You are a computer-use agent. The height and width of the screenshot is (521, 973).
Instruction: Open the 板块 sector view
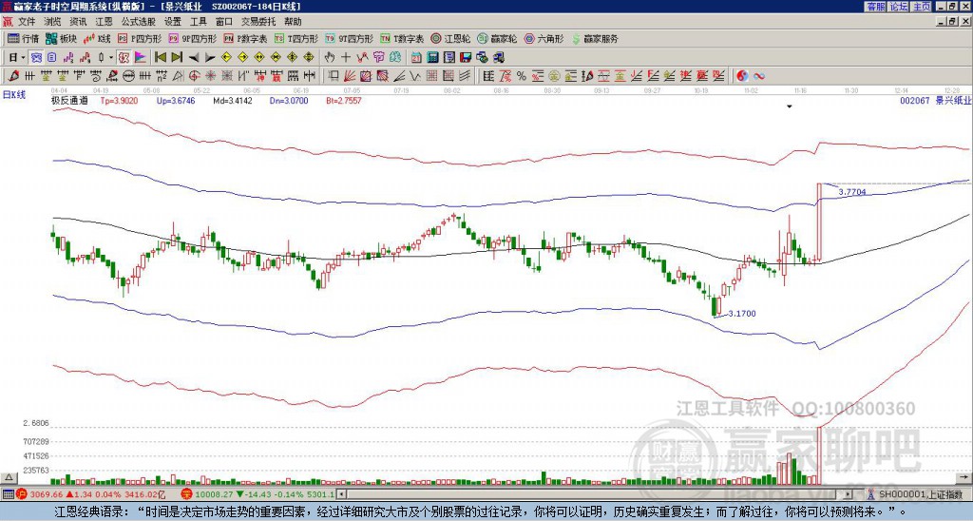[x=61, y=38]
